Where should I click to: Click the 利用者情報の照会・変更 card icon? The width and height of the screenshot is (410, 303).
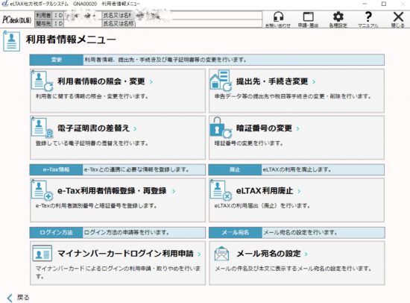[42, 81]
